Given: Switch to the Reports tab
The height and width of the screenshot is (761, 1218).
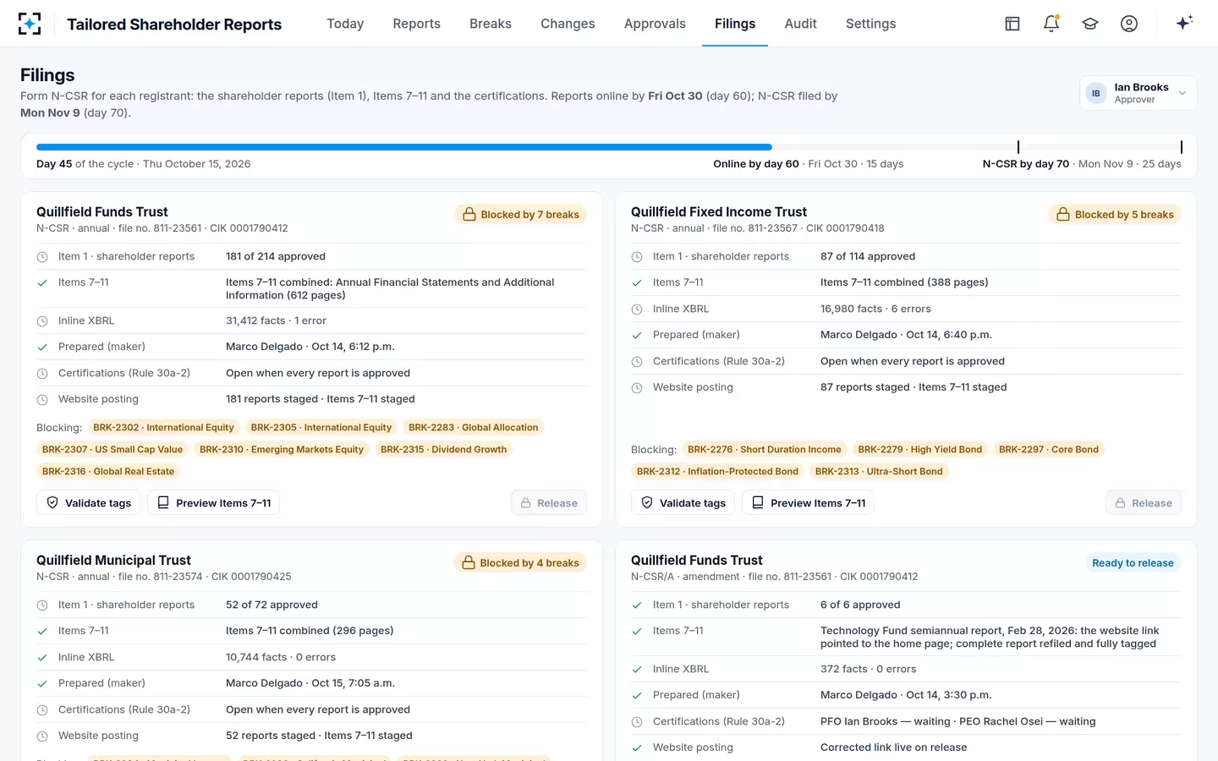Looking at the screenshot, I should pos(416,24).
